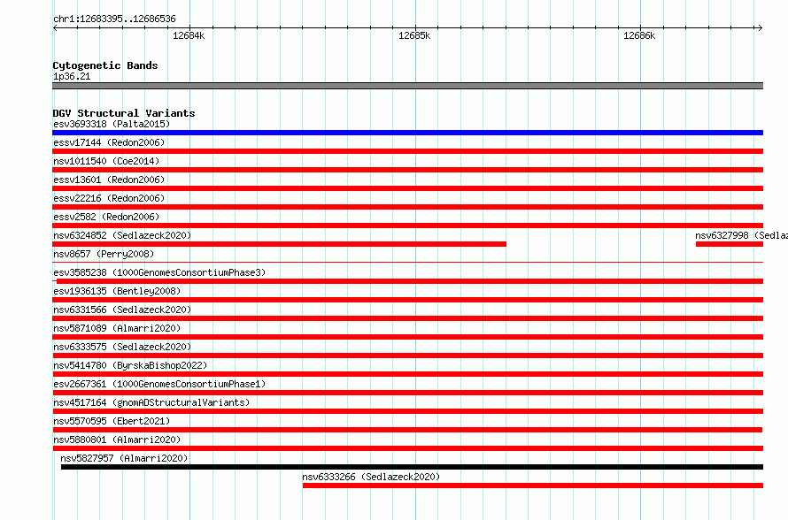
Task: Click the red nsv6324852 variant bar
Action: [280, 244]
